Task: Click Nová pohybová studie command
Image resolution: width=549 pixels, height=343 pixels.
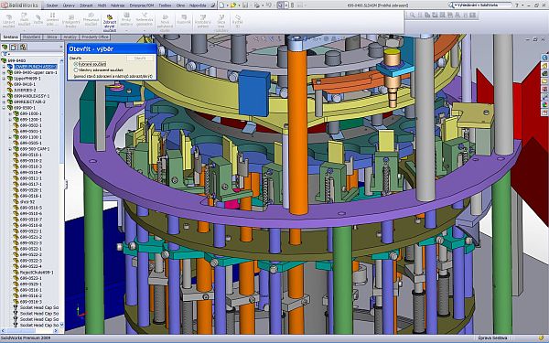Action: tap(165, 23)
